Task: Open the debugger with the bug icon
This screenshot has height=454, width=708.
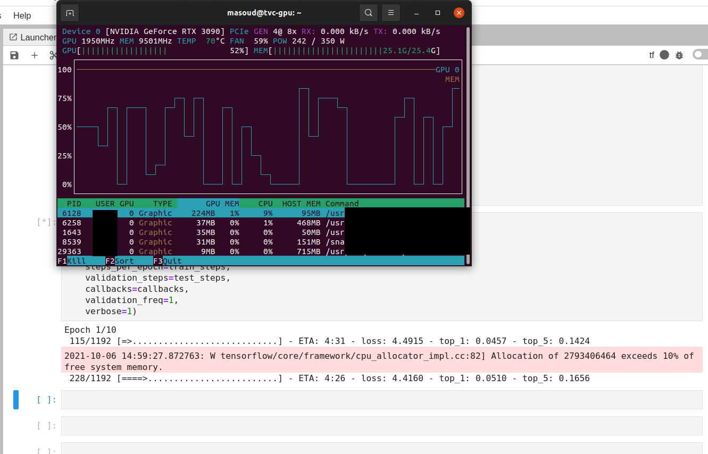Action: point(679,55)
